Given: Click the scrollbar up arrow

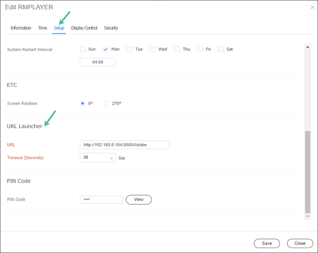Looking at the screenshot, I should [308, 47].
